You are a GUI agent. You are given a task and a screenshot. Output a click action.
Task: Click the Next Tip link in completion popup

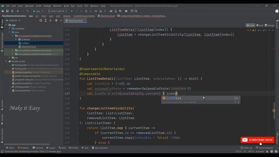pyautogui.click(x=193, y=102)
